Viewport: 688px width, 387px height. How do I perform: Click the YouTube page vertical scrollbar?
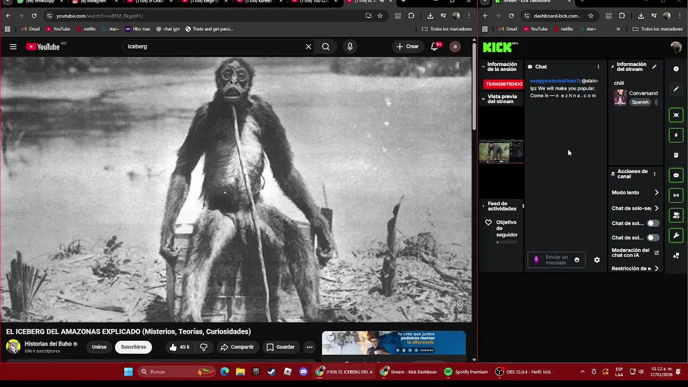coord(474,86)
